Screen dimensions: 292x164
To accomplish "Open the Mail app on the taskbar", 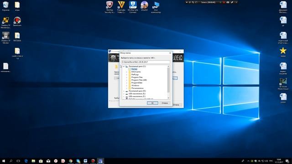I will coord(48,161).
